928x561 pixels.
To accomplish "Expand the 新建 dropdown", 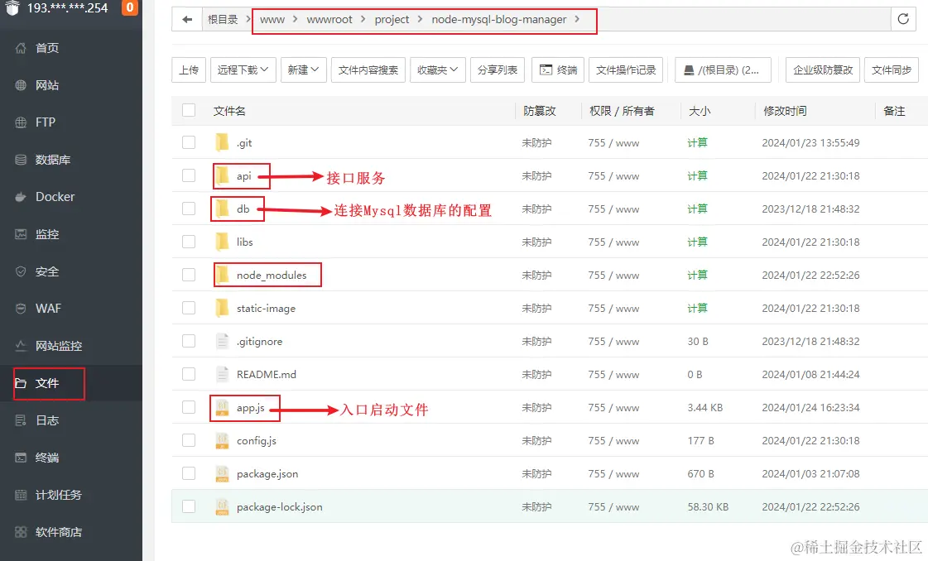I will tap(304, 70).
